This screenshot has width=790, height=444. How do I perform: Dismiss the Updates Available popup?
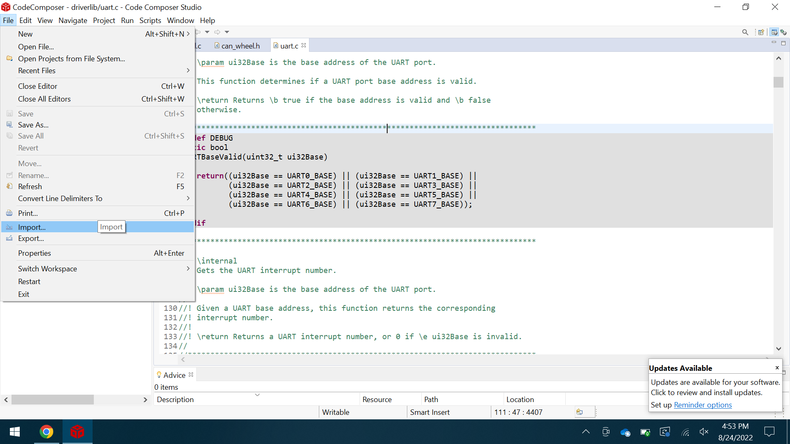tap(777, 368)
